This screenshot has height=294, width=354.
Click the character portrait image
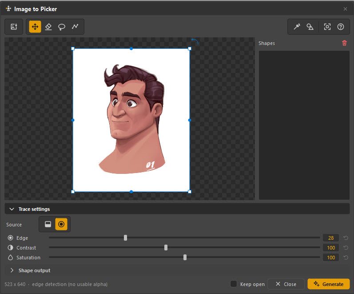click(131, 120)
